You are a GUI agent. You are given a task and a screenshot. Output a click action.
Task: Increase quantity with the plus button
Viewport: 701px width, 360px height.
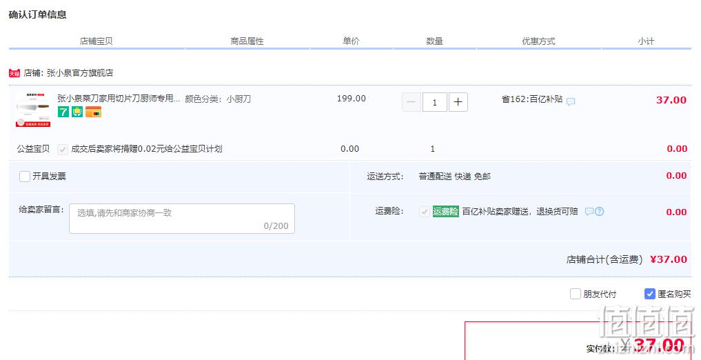[458, 102]
